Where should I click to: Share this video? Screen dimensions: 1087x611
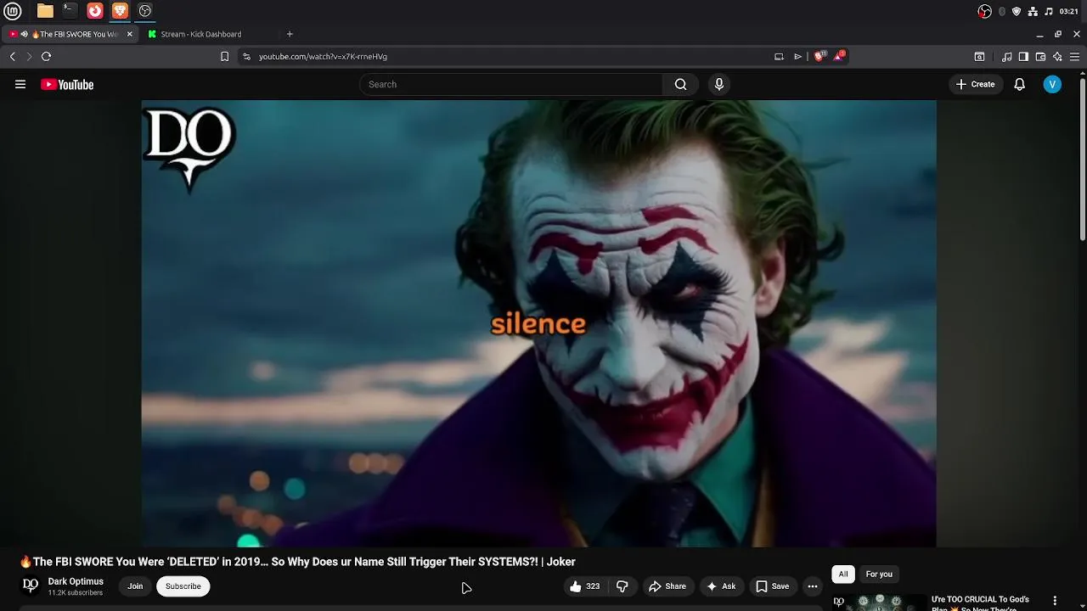[667, 586]
